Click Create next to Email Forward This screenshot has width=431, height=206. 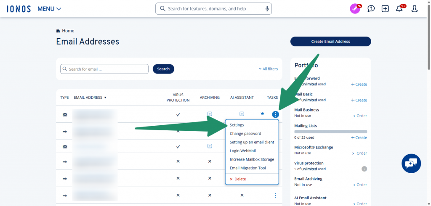pyautogui.click(x=359, y=85)
